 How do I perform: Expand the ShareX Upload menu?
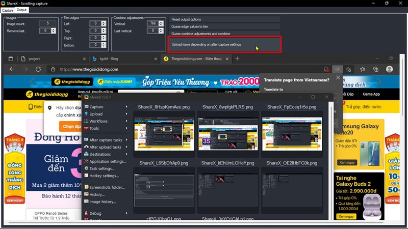106,114
